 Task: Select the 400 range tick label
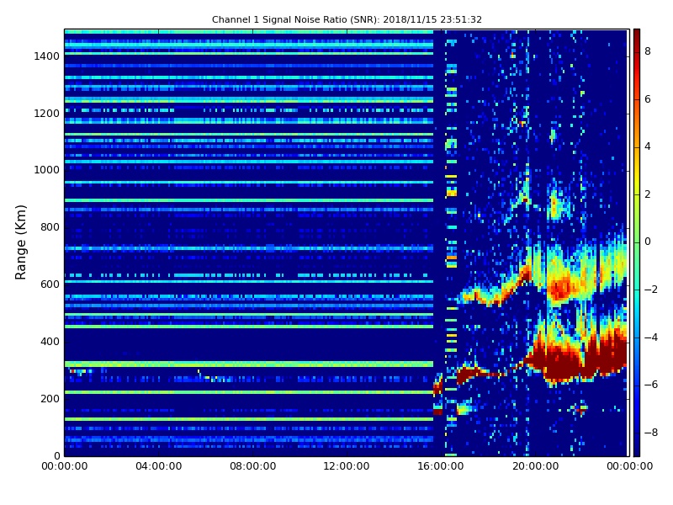pyautogui.click(x=50, y=342)
